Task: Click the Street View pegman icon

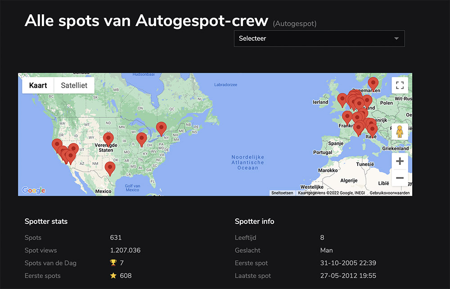Action: coord(400,132)
